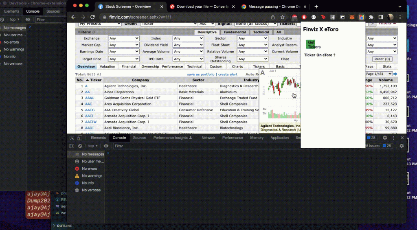417x230 pixels.
Task: Switch to the Network tab in DevTools
Action: pyautogui.click(x=208, y=138)
